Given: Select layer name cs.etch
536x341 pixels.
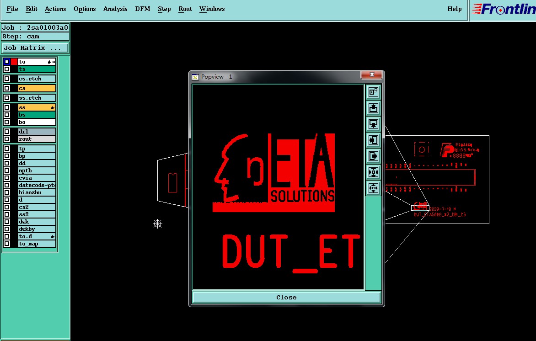Looking at the screenshot, I should click(37, 79).
